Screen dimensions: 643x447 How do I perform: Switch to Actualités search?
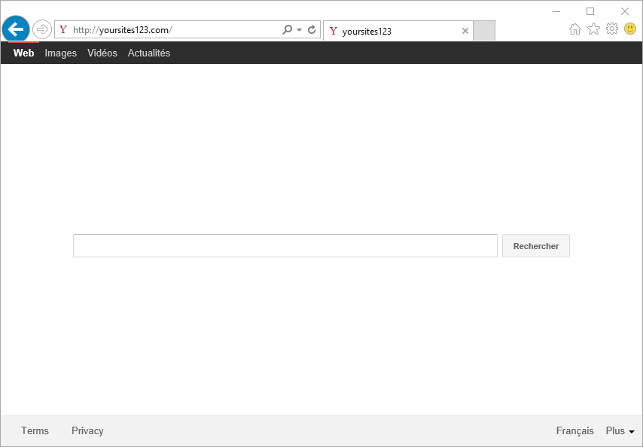point(149,53)
